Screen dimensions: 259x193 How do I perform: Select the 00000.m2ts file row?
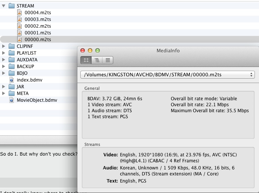pyautogui.click(x=38, y=40)
